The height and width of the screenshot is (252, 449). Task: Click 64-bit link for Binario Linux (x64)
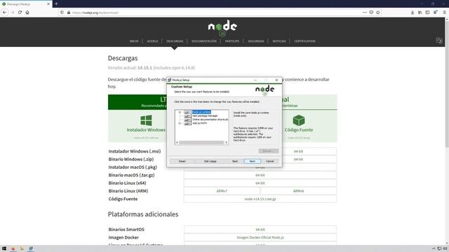260,183
